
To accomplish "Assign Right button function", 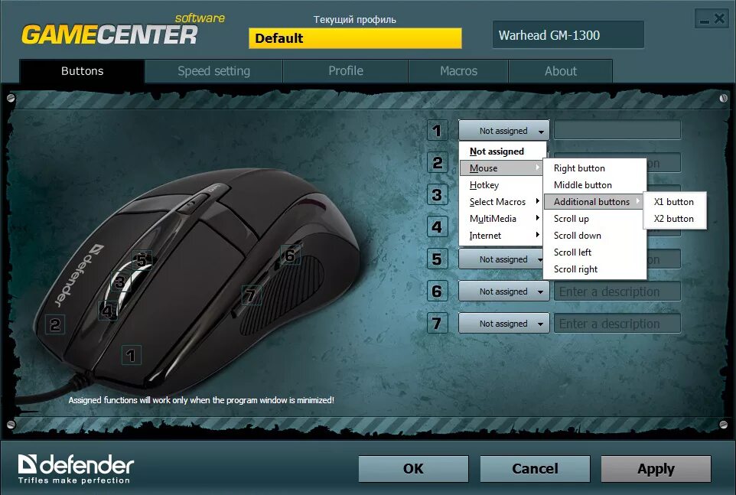I will coord(594,168).
